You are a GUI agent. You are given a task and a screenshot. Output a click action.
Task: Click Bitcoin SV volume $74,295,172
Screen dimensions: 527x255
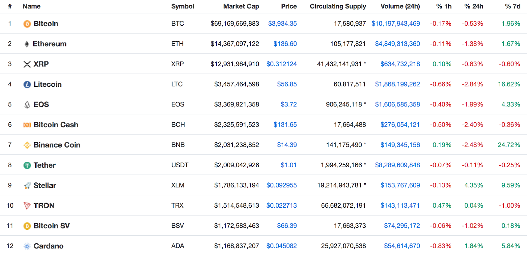coord(402,226)
